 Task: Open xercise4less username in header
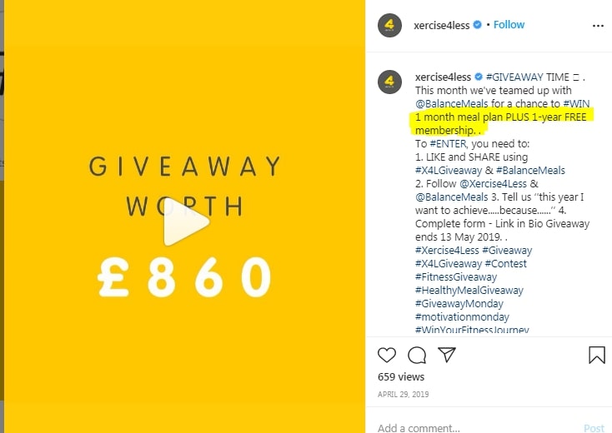[441, 25]
